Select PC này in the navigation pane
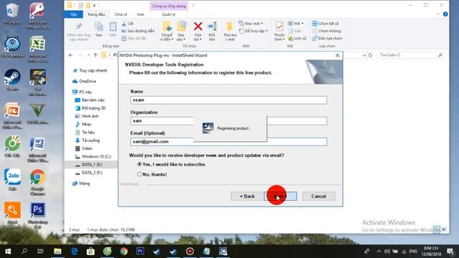The width and height of the screenshot is (459, 258). (x=85, y=92)
